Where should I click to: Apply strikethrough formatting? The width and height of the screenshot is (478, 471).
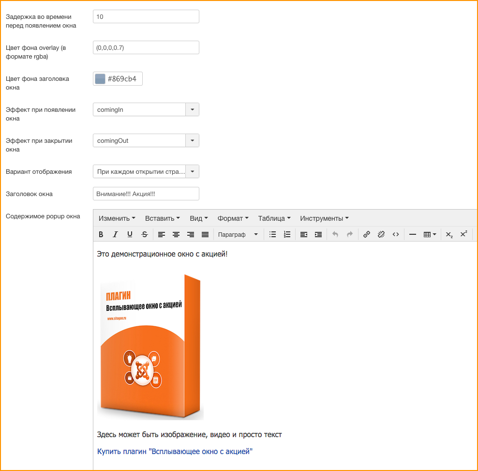point(145,234)
